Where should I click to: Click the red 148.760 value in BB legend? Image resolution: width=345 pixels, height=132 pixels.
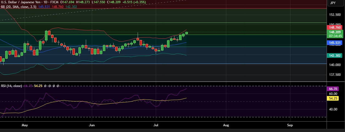pos(57,6)
